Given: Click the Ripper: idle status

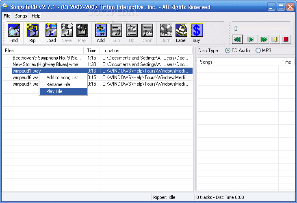Looking at the screenshot, I should click(x=164, y=197).
